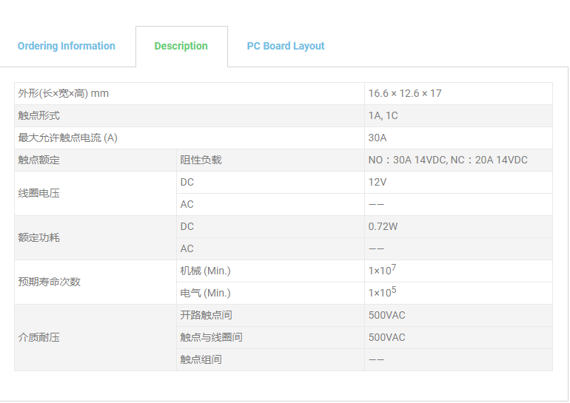This screenshot has height=403, width=570.
Task: Select the 30A max current value
Action: [x=378, y=138]
